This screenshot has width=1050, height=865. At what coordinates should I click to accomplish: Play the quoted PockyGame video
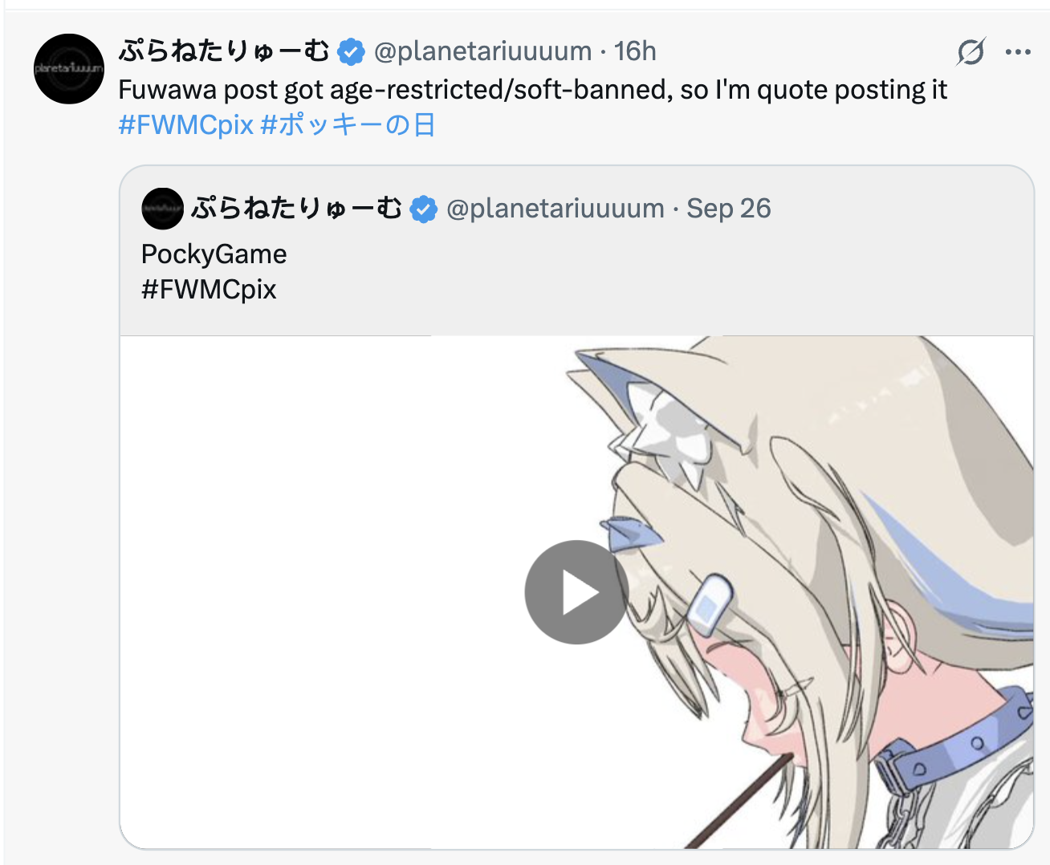(x=576, y=592)
